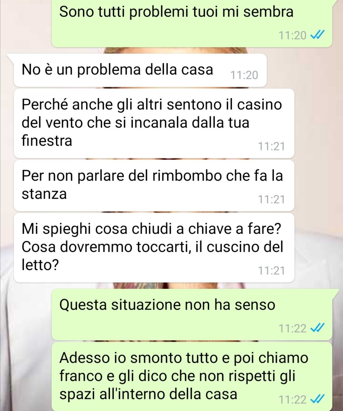Select the 'No è un problema della casa' message
The image size is (343, 411).
click(140, 70)
